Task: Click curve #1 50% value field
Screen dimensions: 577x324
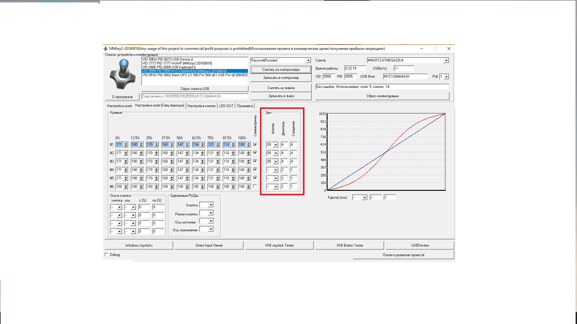Action: [181, 145]
